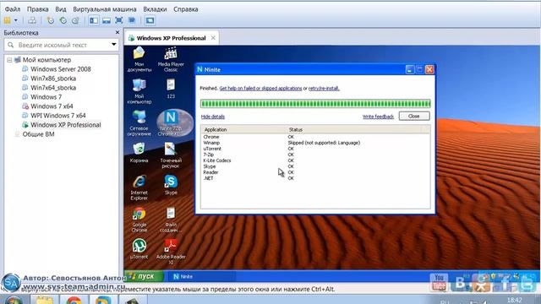The height and width of the screenshot is (304, 541).
Task: Click the Close button in Ninite
Action: click(x=414, y=117)
